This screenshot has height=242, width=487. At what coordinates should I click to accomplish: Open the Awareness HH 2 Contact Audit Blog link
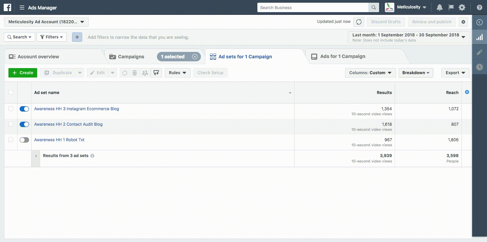[68, 124]
